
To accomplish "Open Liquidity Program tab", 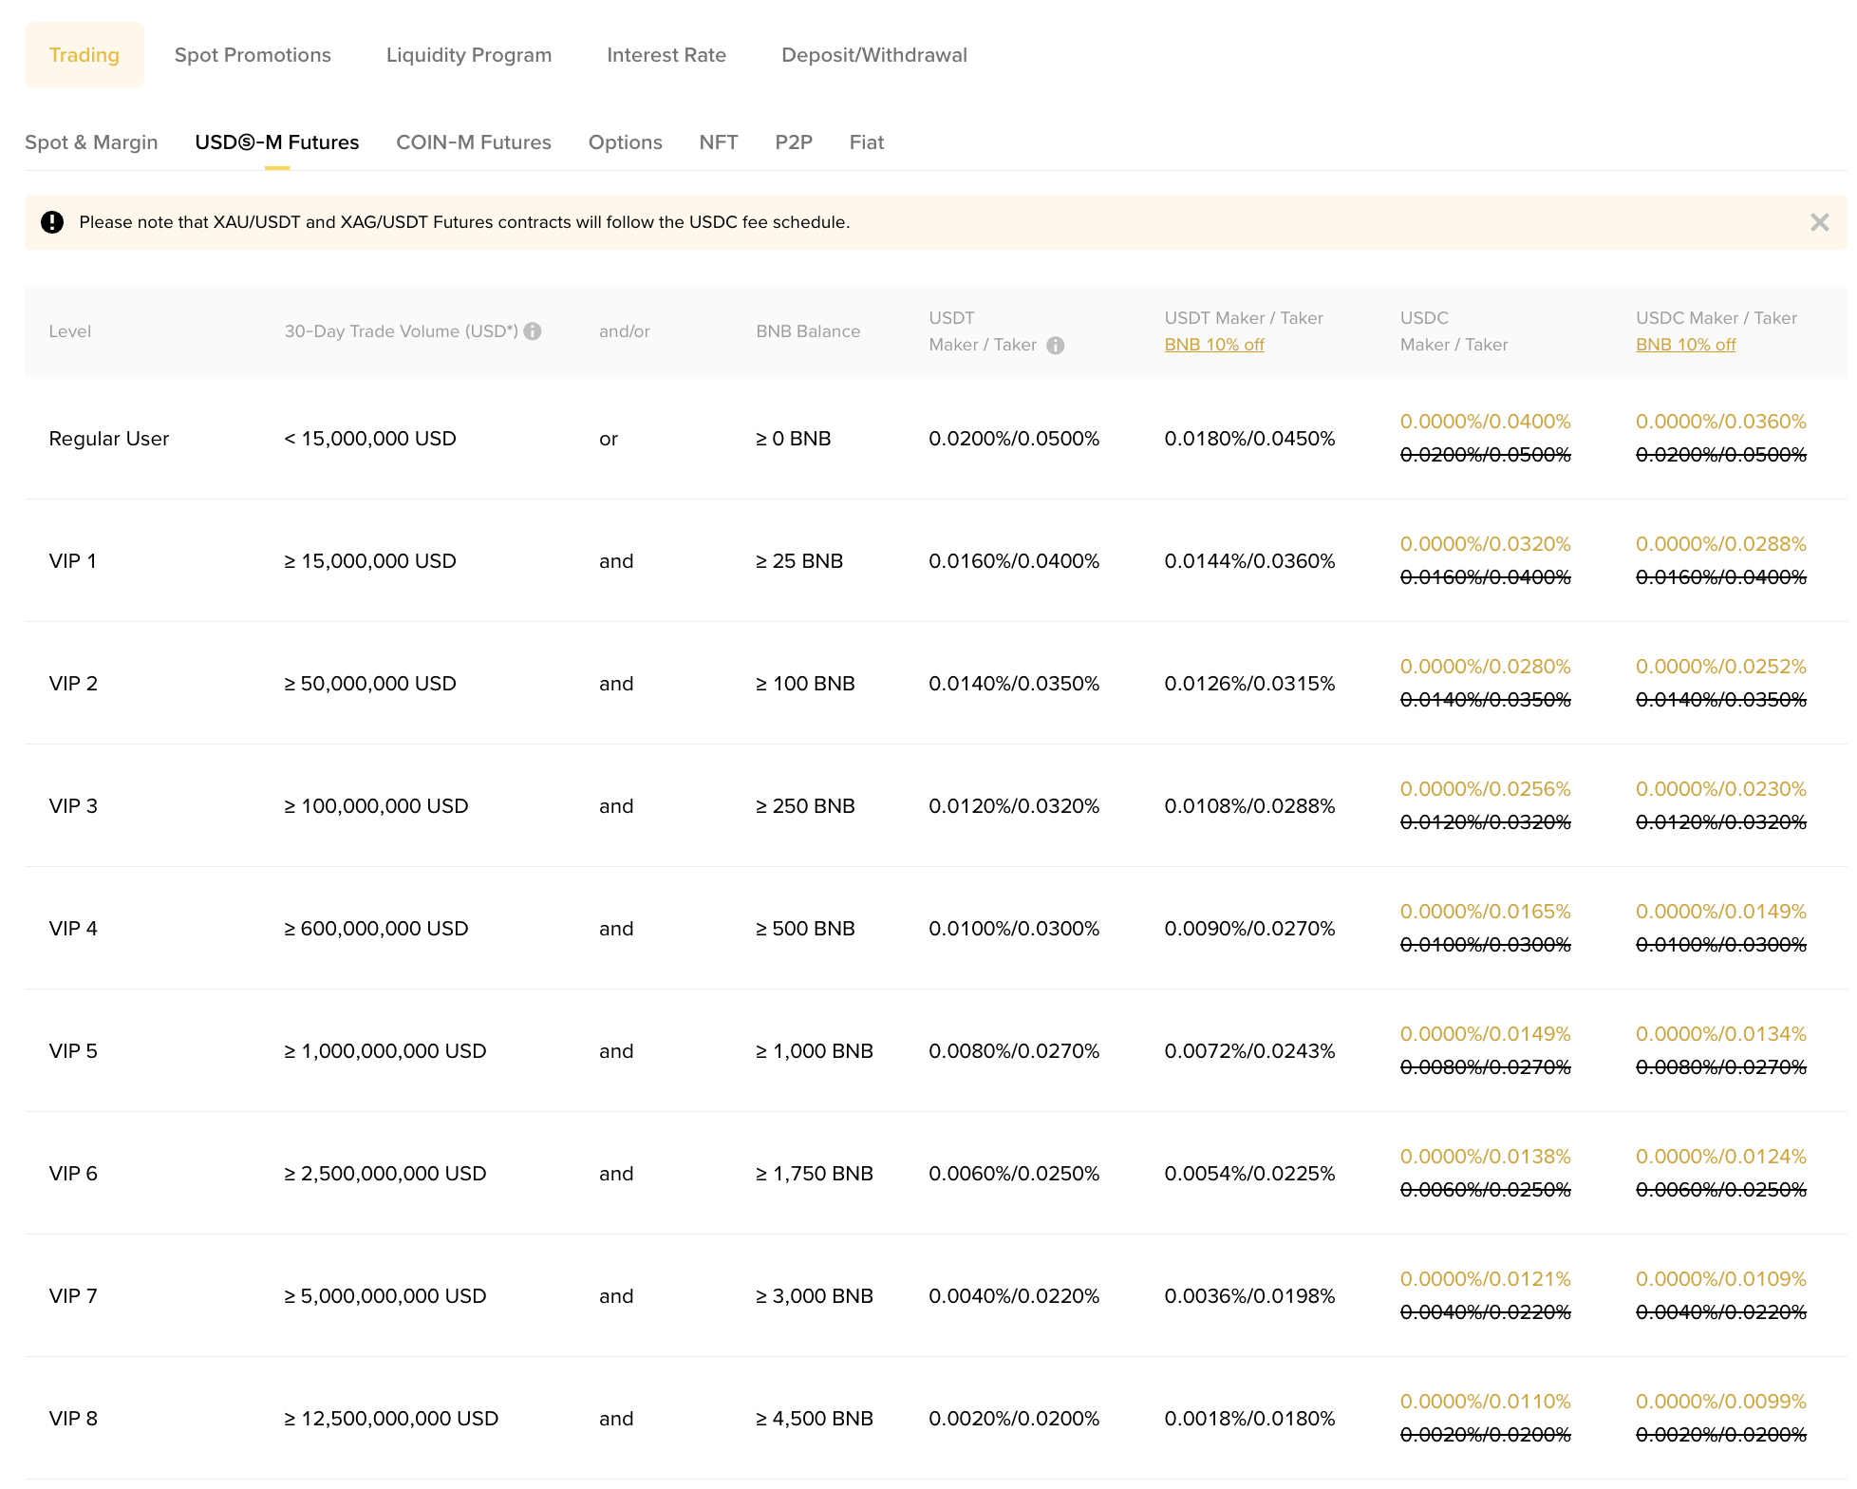I will click(x=469, y=55).
